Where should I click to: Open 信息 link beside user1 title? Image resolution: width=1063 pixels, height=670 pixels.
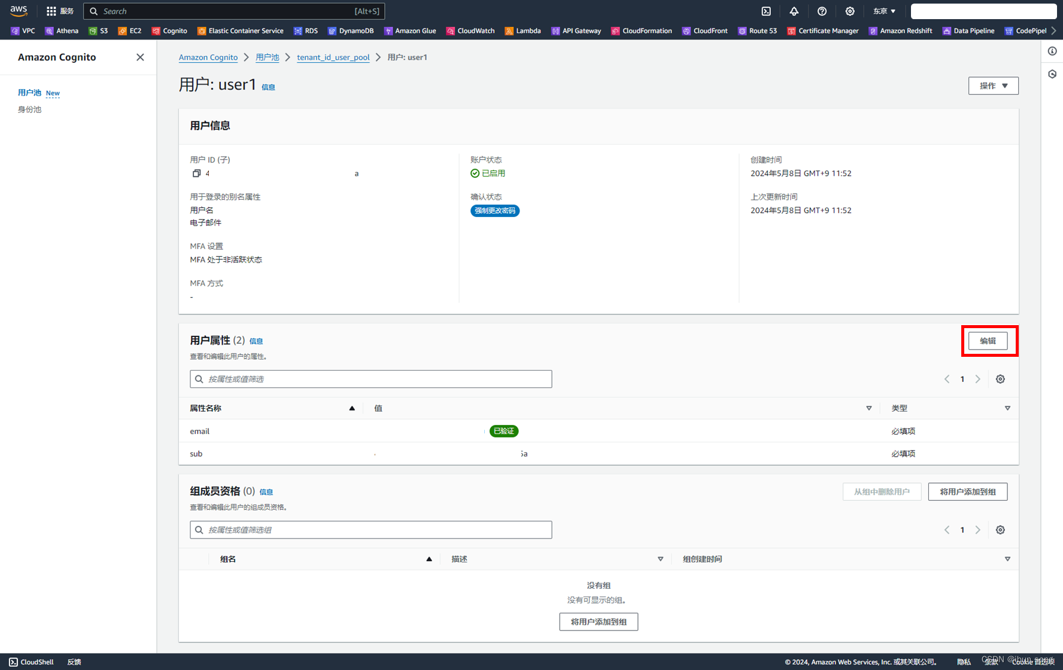click(x=268, y=87)
